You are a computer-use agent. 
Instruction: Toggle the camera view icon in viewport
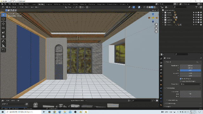[x=156, y=32]
